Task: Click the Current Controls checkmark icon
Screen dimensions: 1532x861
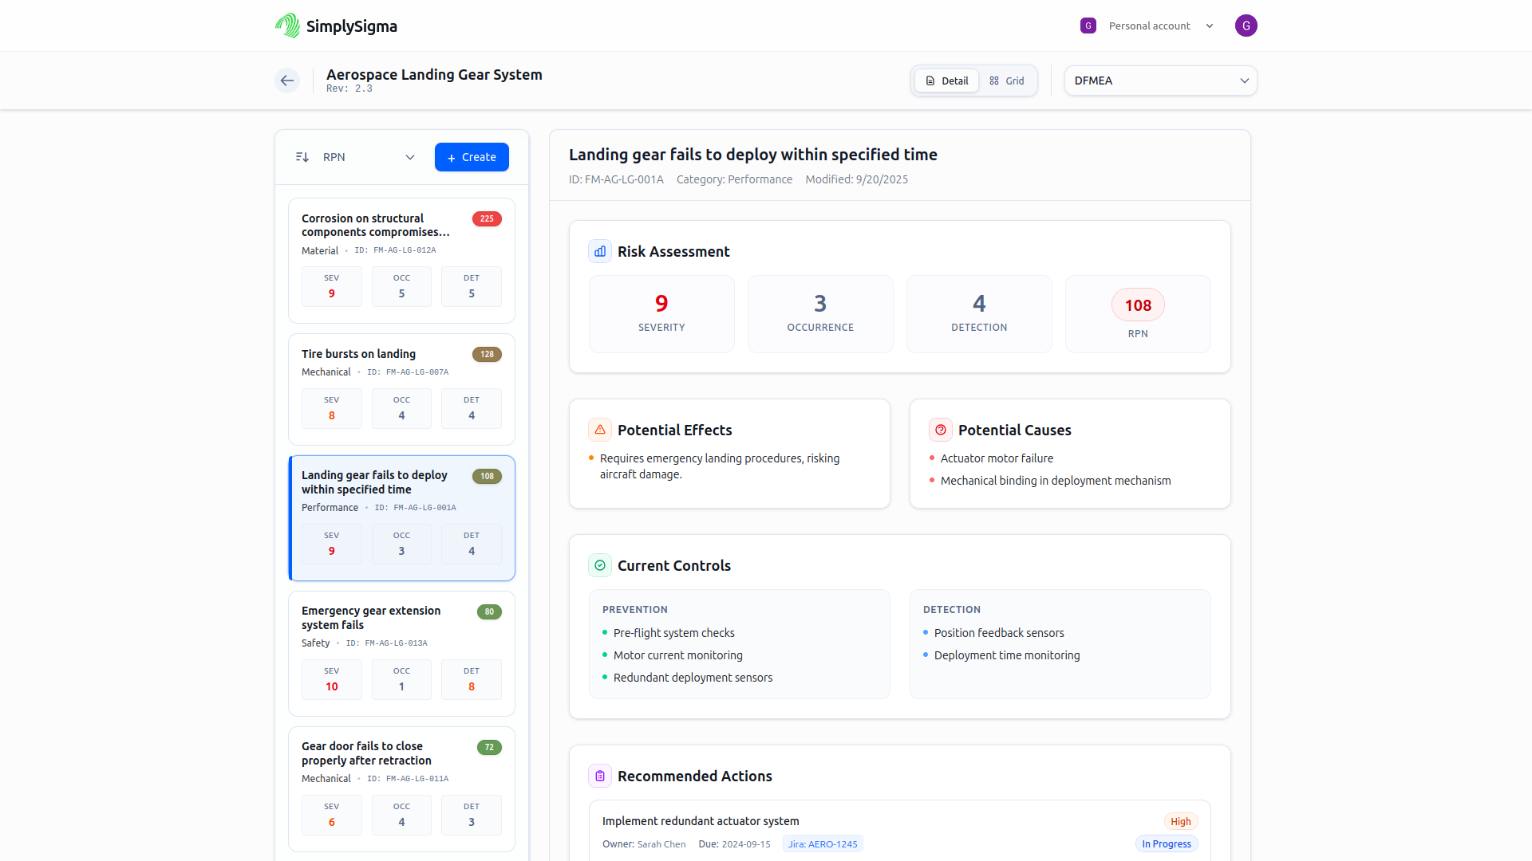Action: point(600,565)
